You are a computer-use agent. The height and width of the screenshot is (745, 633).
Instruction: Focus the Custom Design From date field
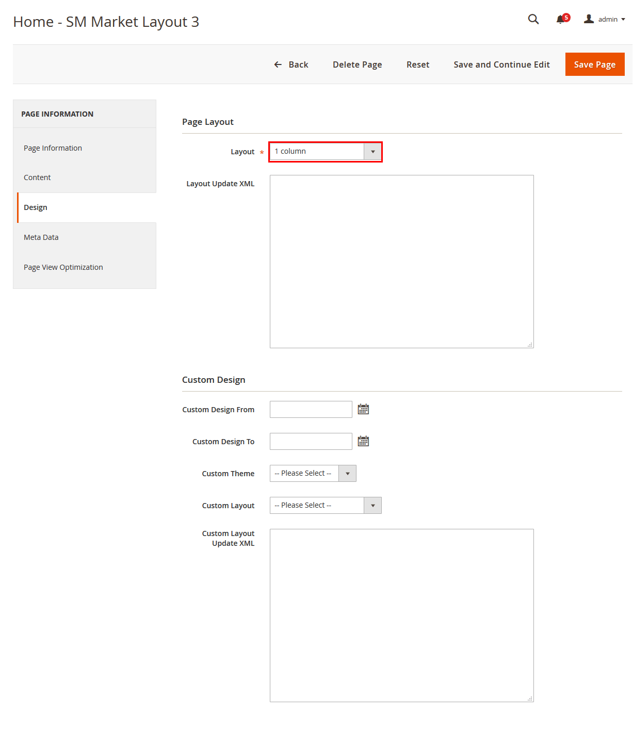click(x=311, y=410)
